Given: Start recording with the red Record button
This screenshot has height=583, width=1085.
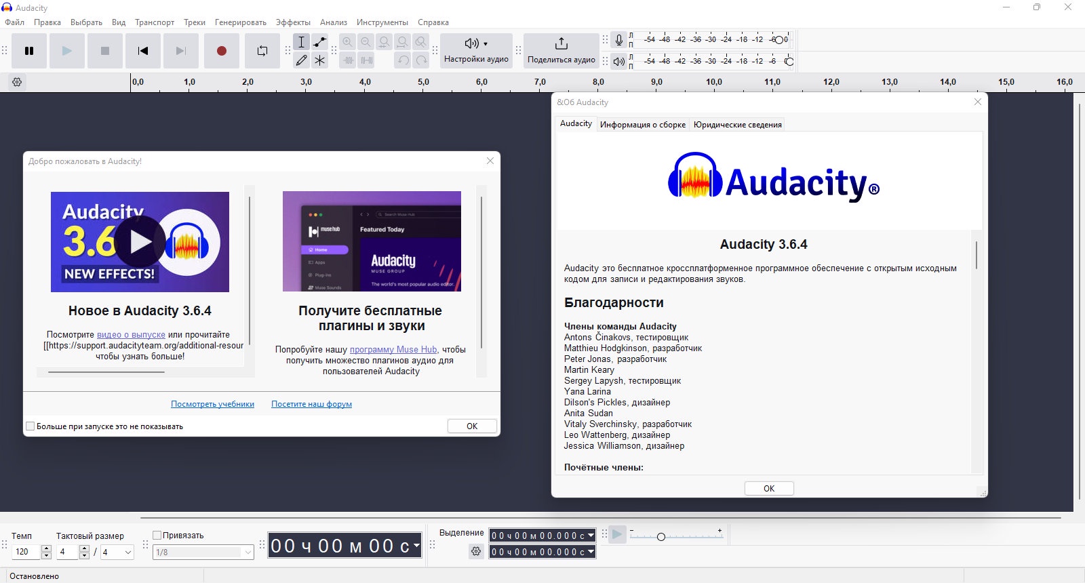Looking at the screenshot, I should point(222,51).
